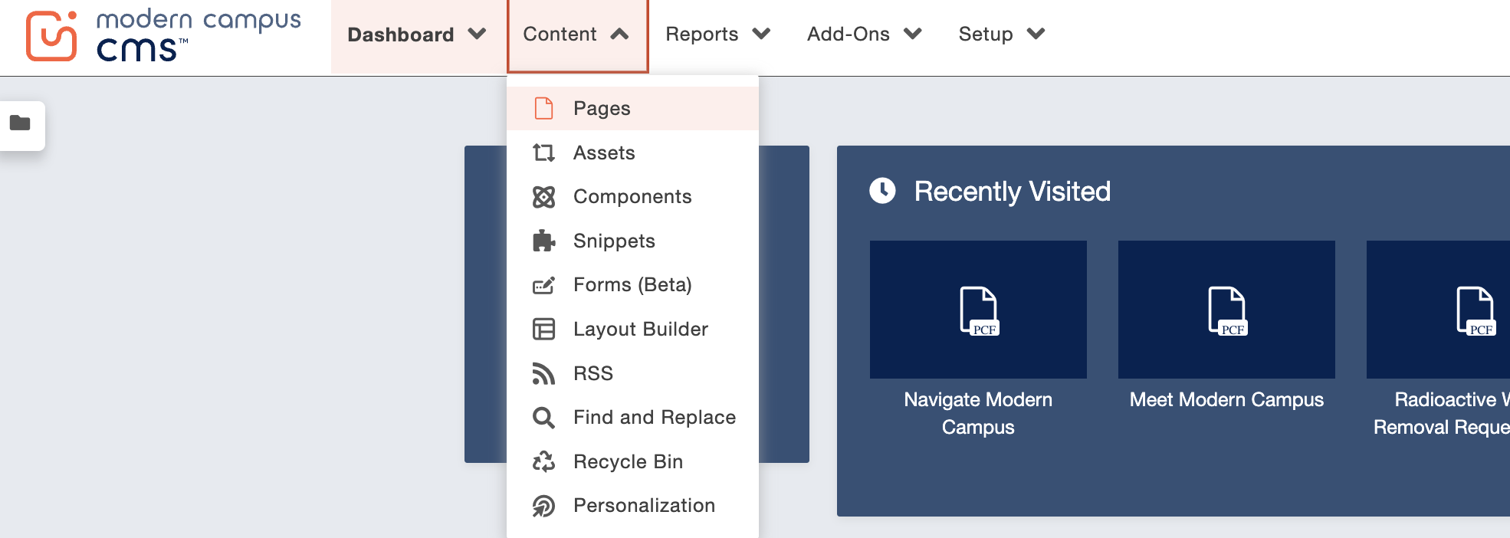Image resolution: width=1510 pixels, height=538 pixels.
Task: Click the Layout Builder icon
Action: [543, 330]
